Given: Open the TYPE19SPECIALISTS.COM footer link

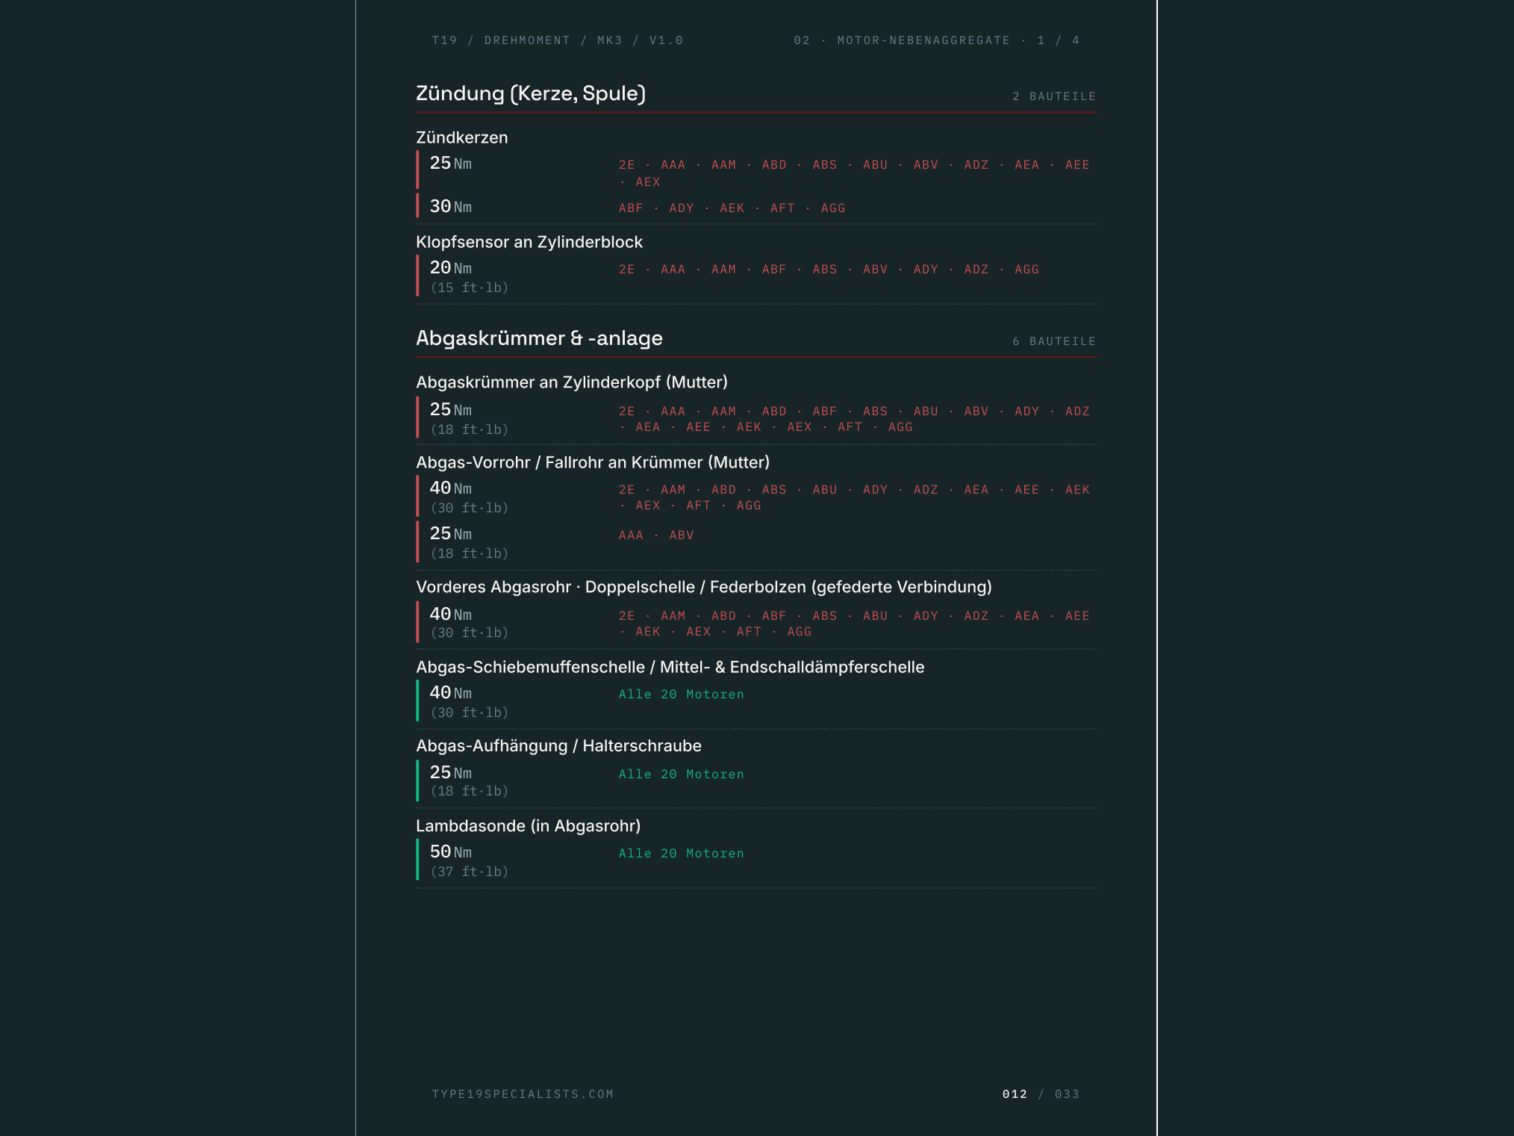Looking at the screenshot, I should 523,1094.
